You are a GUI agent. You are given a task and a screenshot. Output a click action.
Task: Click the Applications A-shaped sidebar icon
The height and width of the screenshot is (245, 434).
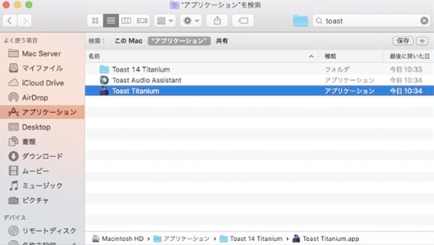click(13, 112)
